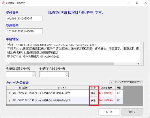Click the 表示 button in message row 1
This screenshot has width=150, height=118.
[x=93, y=93]
